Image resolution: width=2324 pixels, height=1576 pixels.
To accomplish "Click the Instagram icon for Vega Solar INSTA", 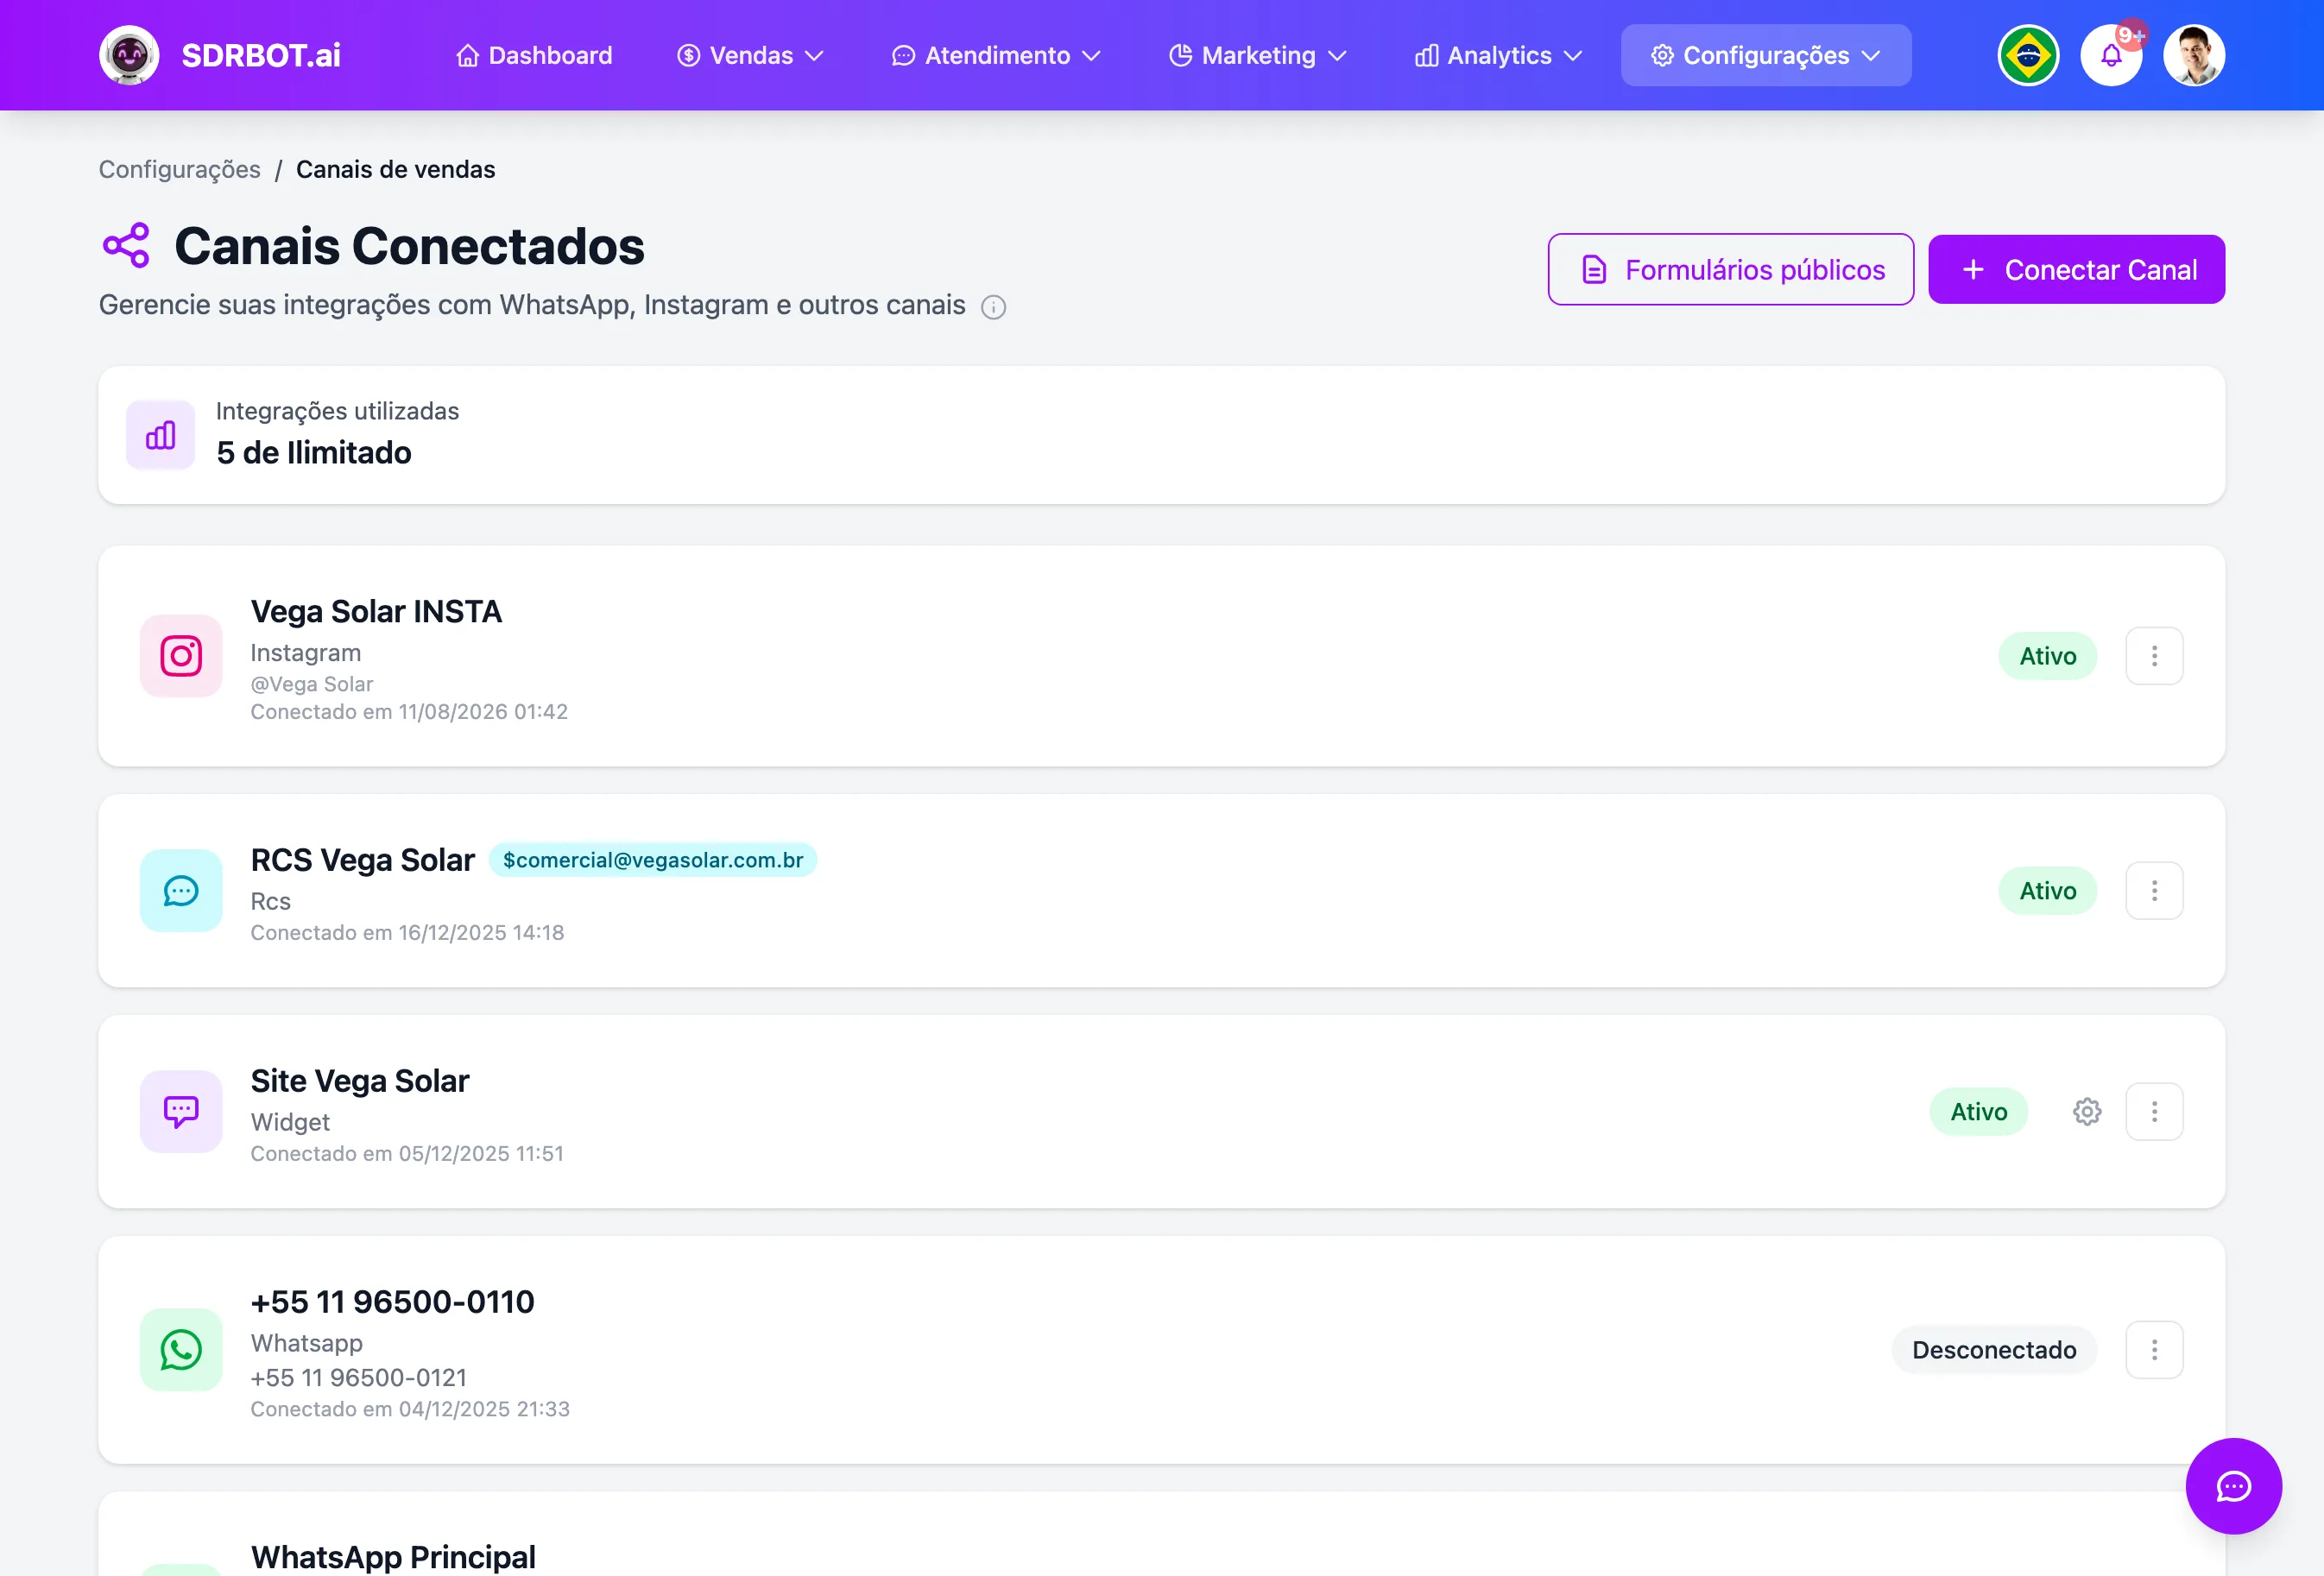I will pyautogui.click(x=181, y=656).
